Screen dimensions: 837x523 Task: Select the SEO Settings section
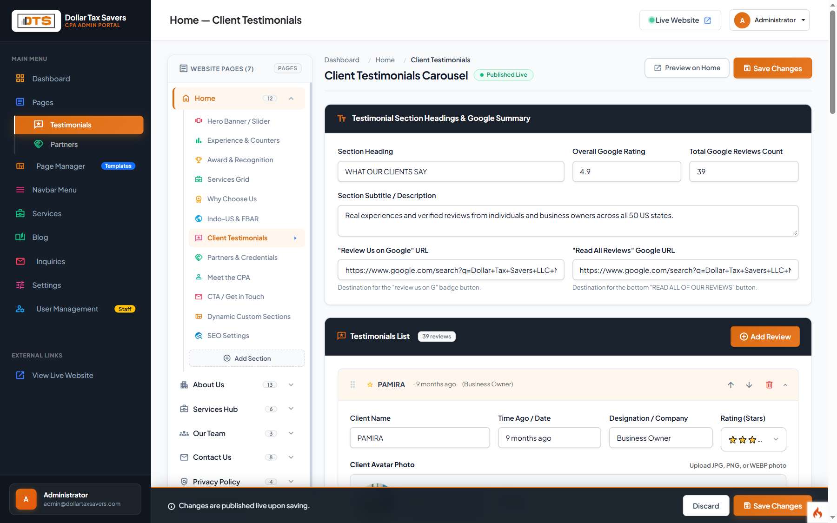point(247,336)
